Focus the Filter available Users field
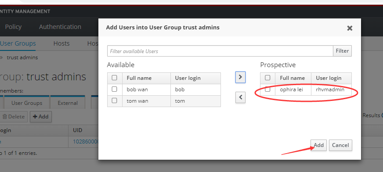The width and height of the screenshot is (383, 172). 220,51
